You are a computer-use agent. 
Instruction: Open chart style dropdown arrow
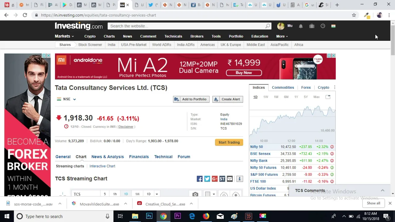click(214, 194)
